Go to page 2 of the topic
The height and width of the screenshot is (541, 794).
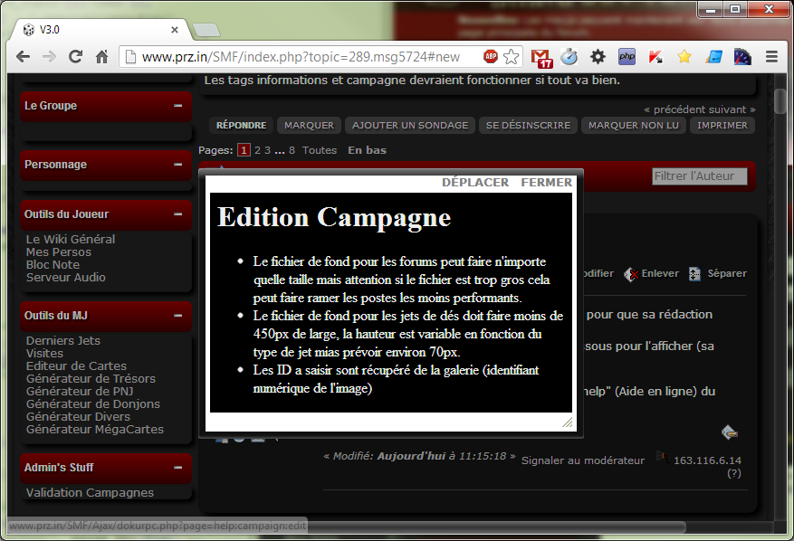click(x=257, y=150)
